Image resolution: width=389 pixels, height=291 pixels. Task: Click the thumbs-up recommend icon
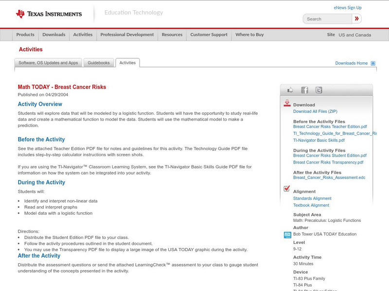291,90
